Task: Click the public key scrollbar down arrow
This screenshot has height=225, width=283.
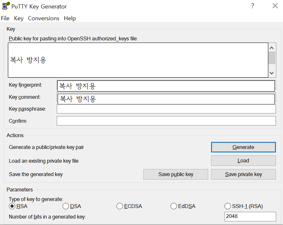Action: [x=272, y=73]
